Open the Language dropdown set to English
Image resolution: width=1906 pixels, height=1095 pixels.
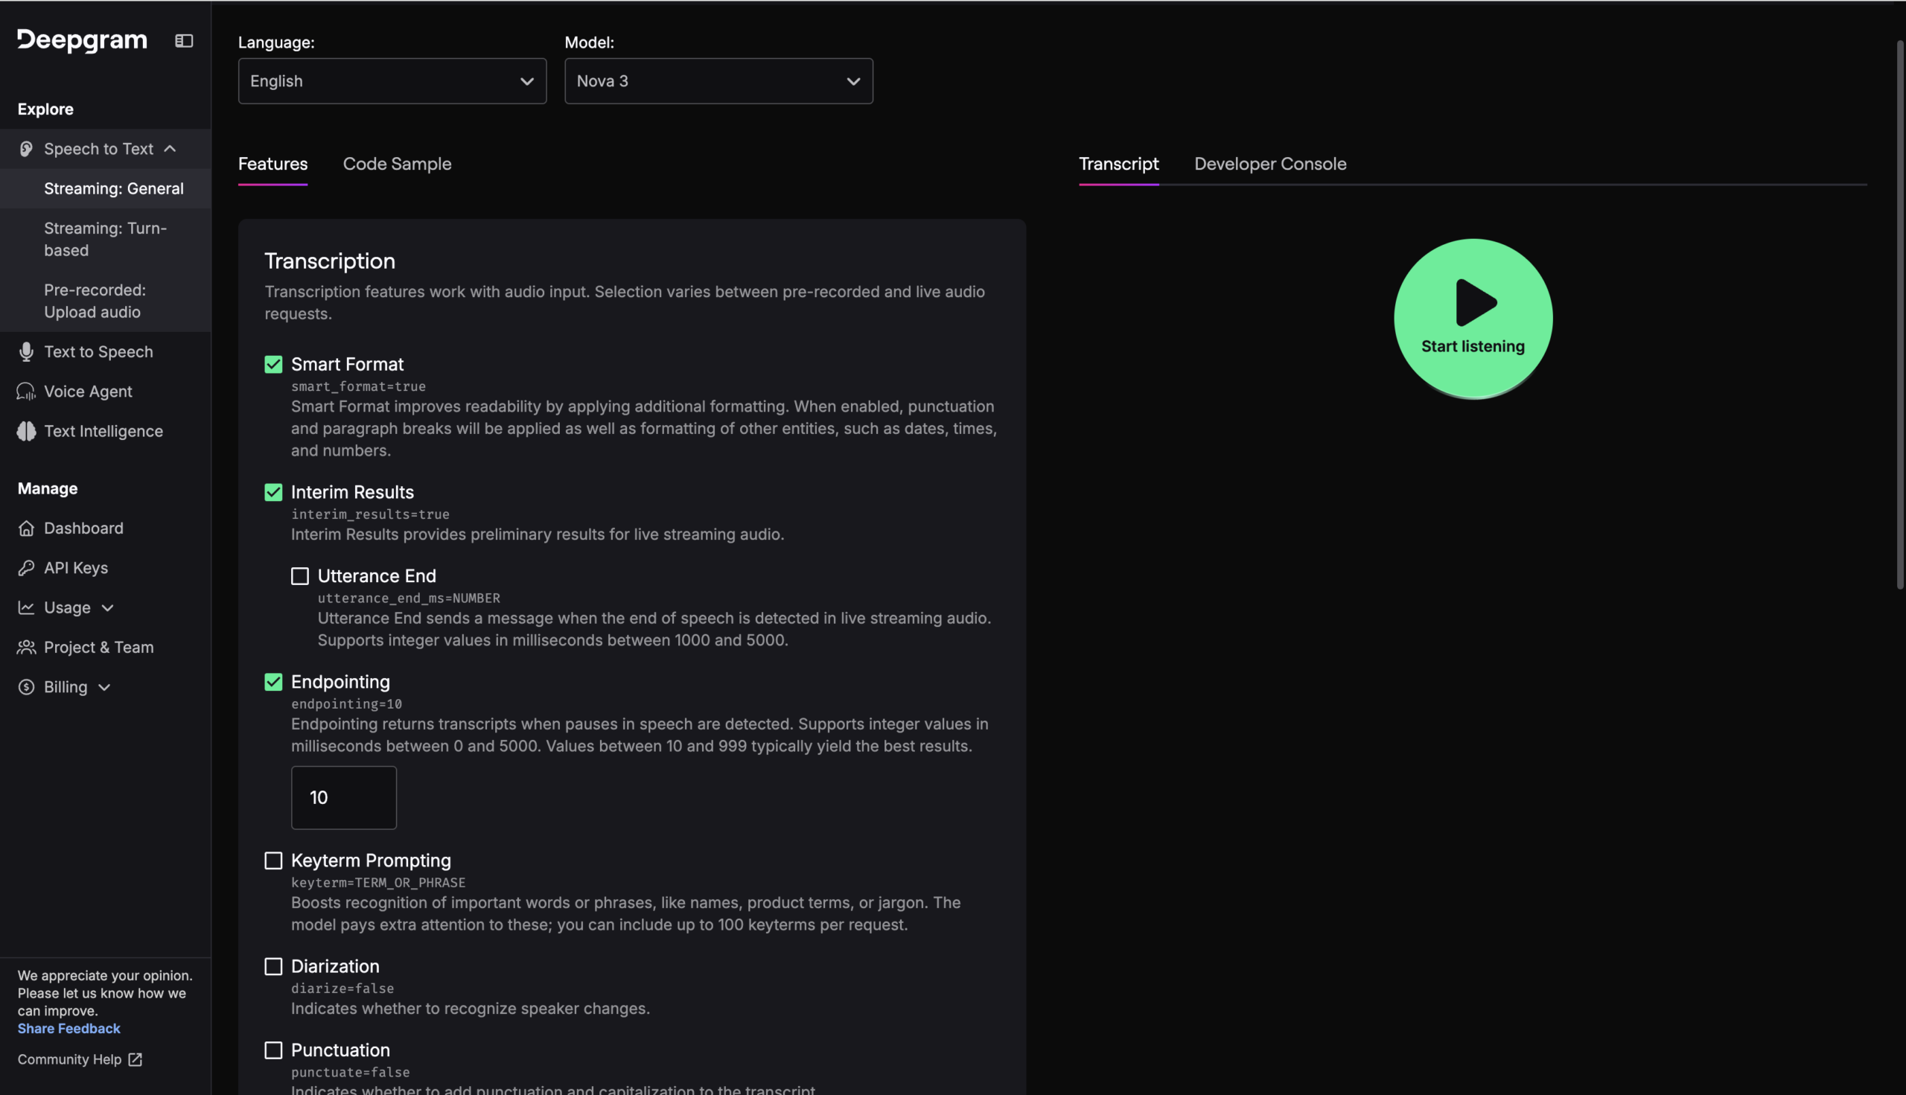(x=392, y=81)
